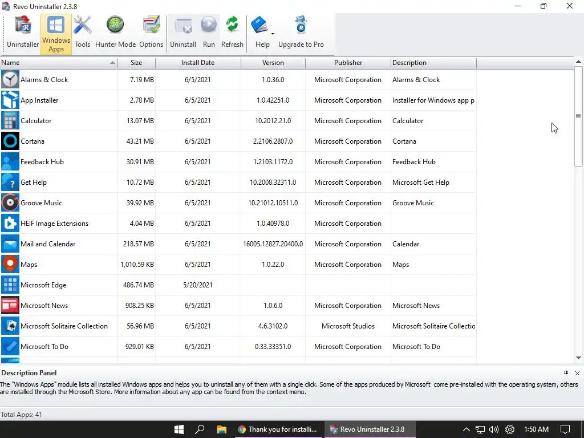
Task: Open the Uninstaller module
Action: pos(23,34)
